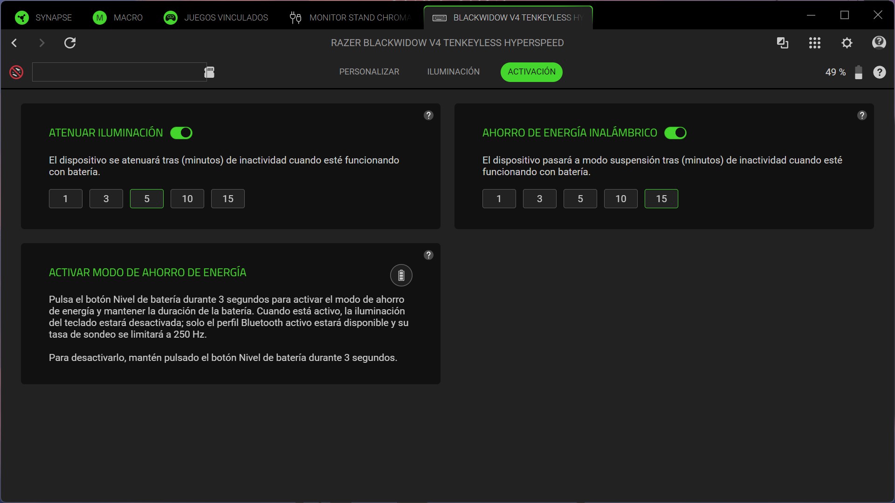895x503 pixels.
Task: Open help for Atenuar Iluminación panel
Action: click(x=428, y=116)
